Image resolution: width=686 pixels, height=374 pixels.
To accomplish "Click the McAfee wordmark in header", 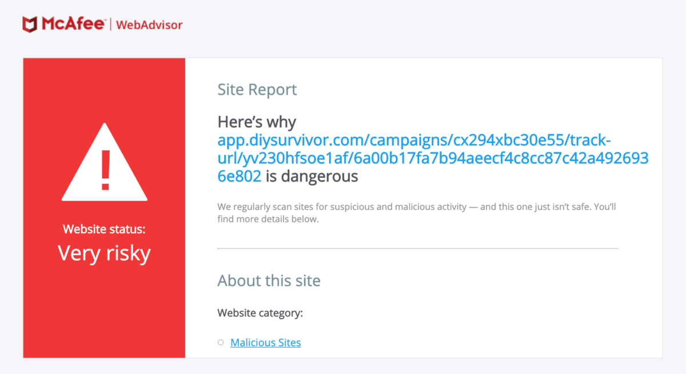I will pyautogui.click(x=73, y=25).
